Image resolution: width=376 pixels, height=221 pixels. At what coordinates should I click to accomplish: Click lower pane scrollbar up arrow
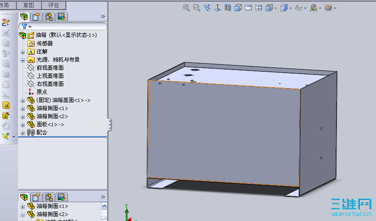pyautogui.click(x=104, y=206)
